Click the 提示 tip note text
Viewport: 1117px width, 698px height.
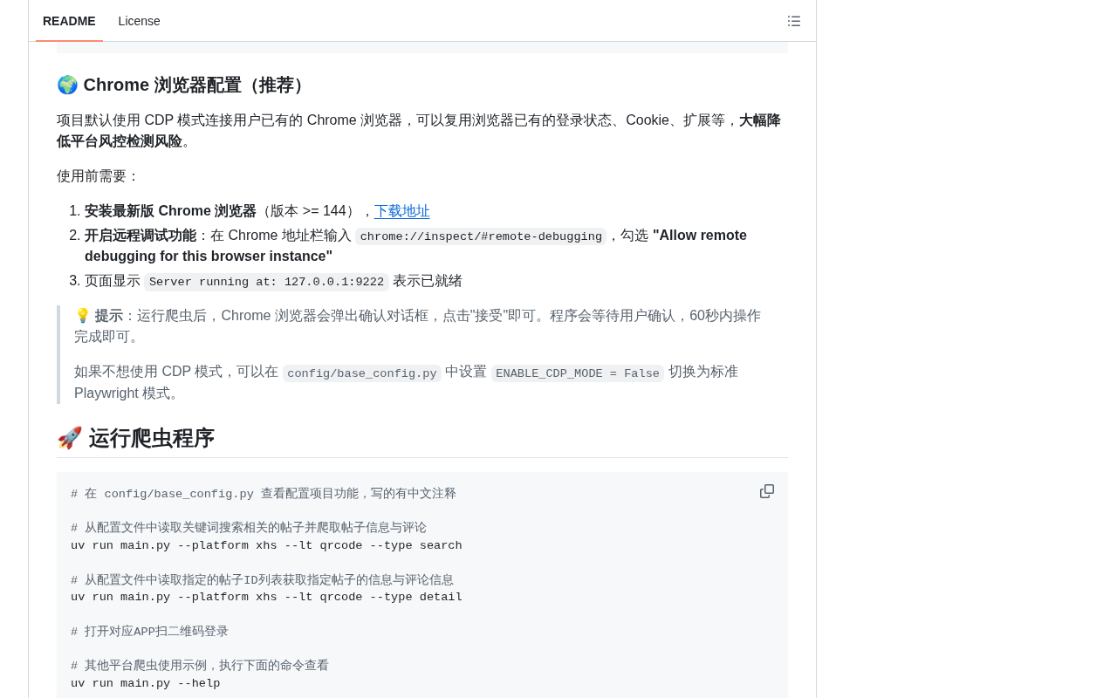click(417, 326)
